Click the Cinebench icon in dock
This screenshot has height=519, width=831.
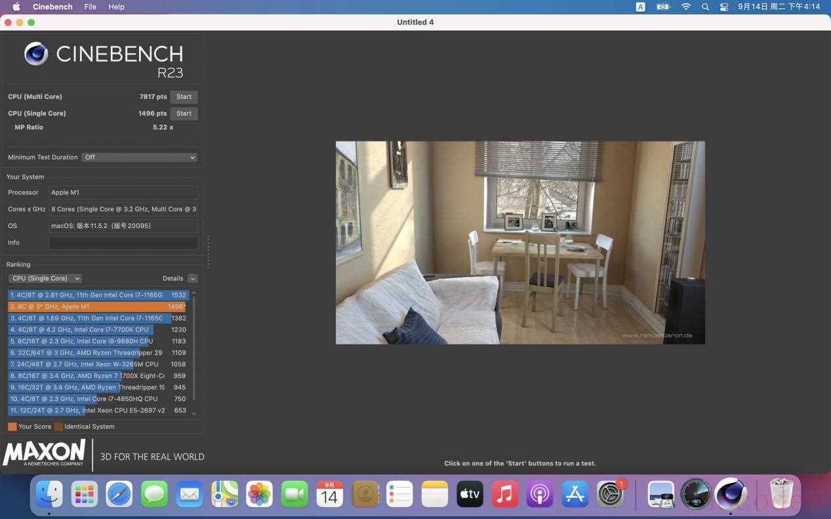click(x=731, y=494)
